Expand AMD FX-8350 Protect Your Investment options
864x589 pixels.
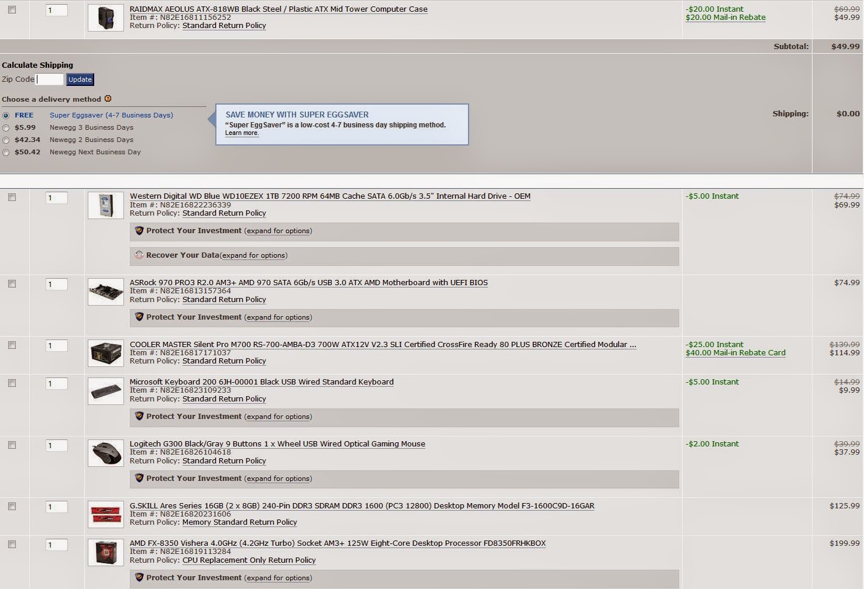(278, 578)
